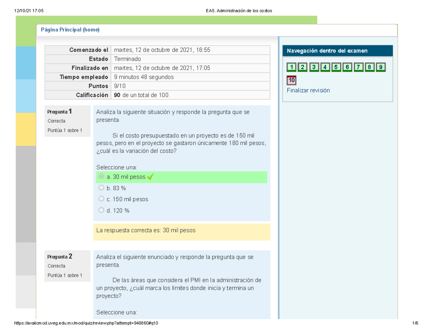The width and height of the screenshot is (433, 334).
Task: Click the 'Finalizado en' row label
Action: (90, 68)
